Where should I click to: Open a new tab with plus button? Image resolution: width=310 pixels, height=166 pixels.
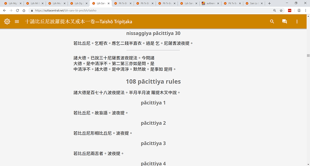pos(269,3)
